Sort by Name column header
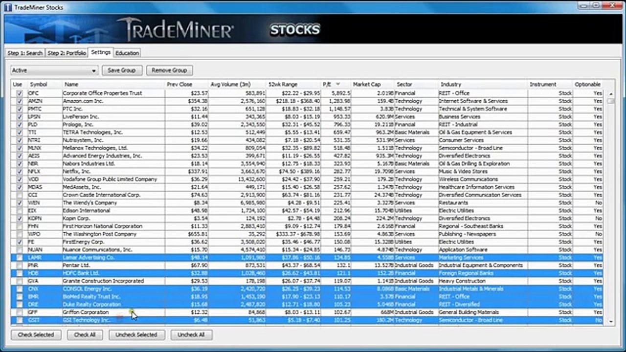The width and height of the screenshot is (626, 352). pyautogui.click(x=113, y=85)
